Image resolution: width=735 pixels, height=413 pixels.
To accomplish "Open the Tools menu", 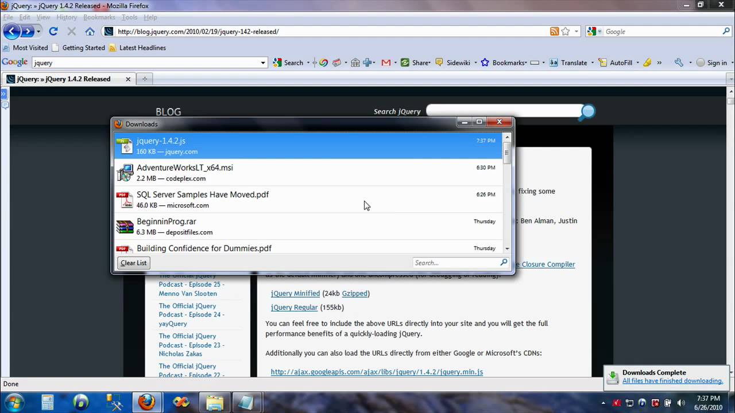I will click(x=129, y=17).
